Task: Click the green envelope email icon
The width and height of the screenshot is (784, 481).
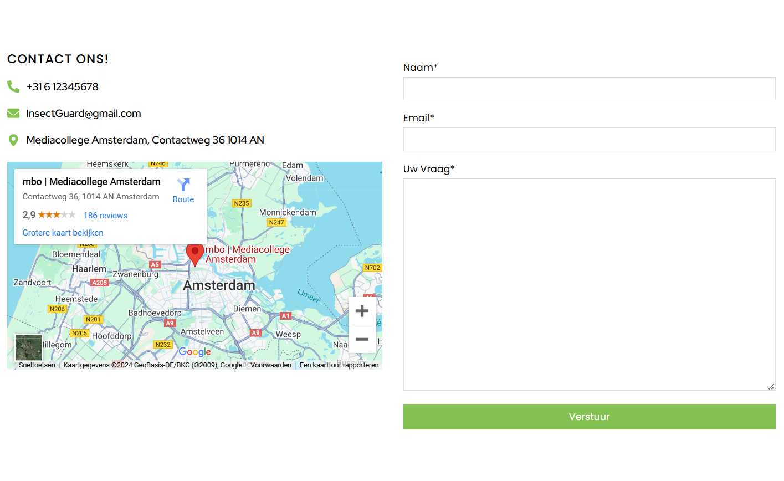Action: 13,114
